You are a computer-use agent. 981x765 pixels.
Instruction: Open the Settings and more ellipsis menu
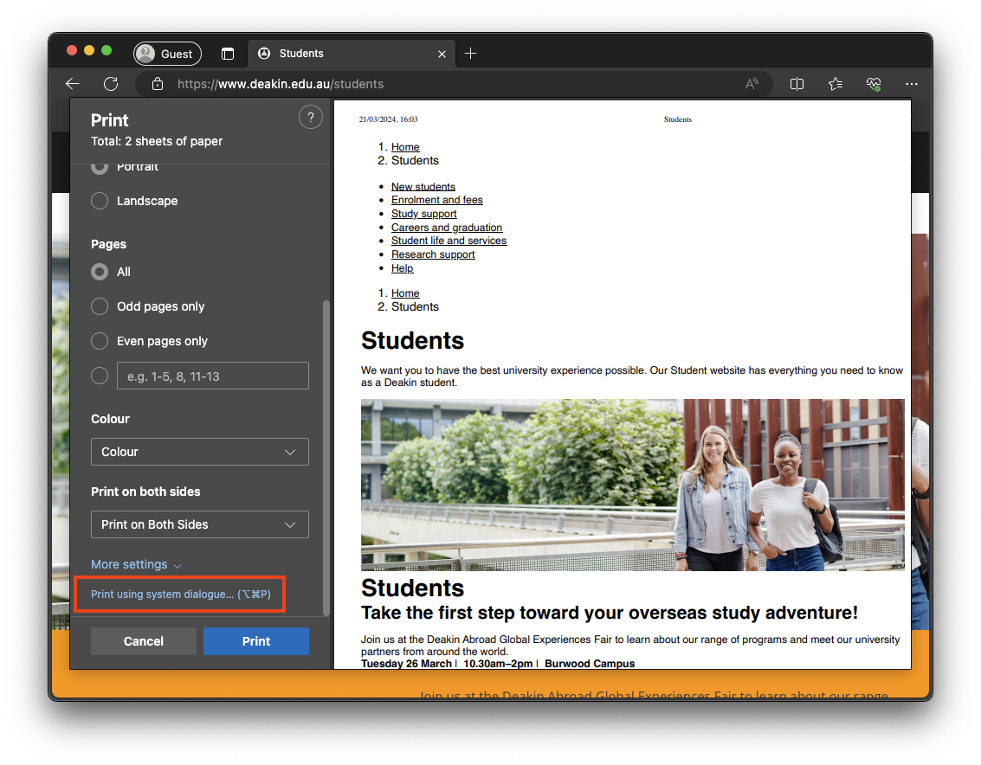point(912,84)
